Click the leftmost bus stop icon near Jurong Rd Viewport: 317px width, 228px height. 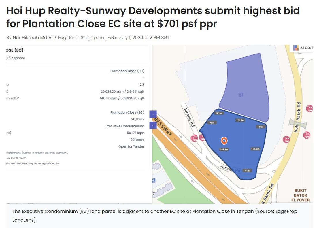(x=194, y=138)
